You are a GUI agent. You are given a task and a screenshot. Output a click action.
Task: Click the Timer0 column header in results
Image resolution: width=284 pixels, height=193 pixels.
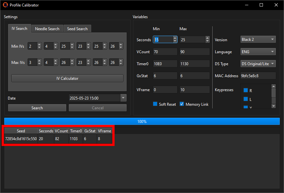pos(76,131)
